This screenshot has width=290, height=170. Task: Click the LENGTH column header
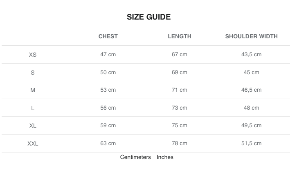pyautogui.click(x=179, y=36)
